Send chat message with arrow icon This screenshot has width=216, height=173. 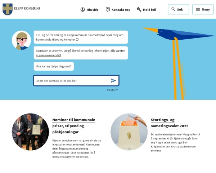point(113,81)
